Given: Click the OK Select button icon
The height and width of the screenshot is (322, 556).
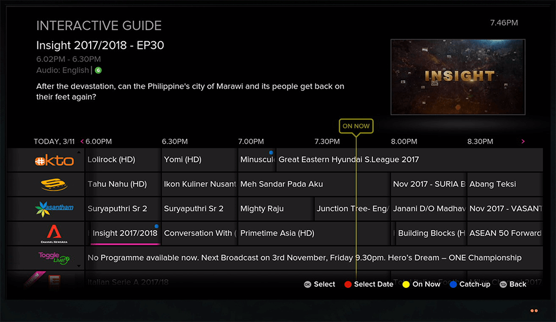Looking at the screenshot, I should pos(307,285).
